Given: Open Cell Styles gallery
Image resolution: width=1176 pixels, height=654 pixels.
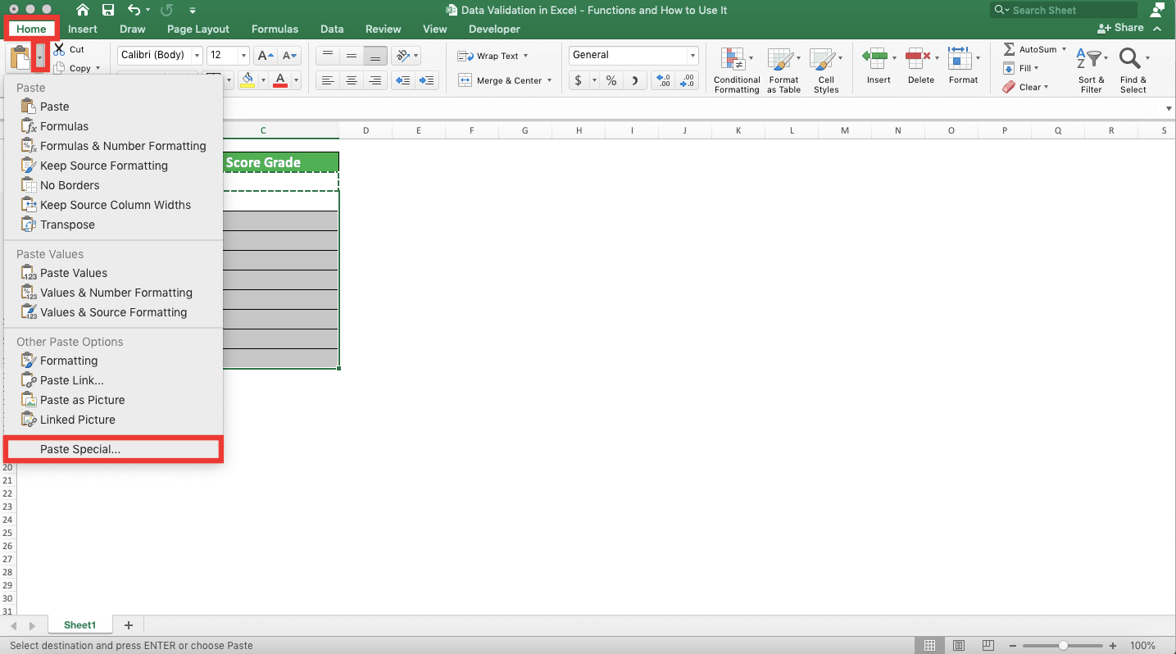Looking at the screenshot, I should (x=826, y=70).
